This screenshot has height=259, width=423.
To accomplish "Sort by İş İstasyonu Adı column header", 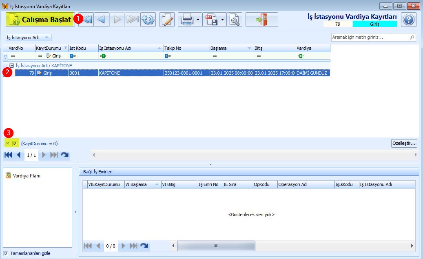I will pos(131,48).
